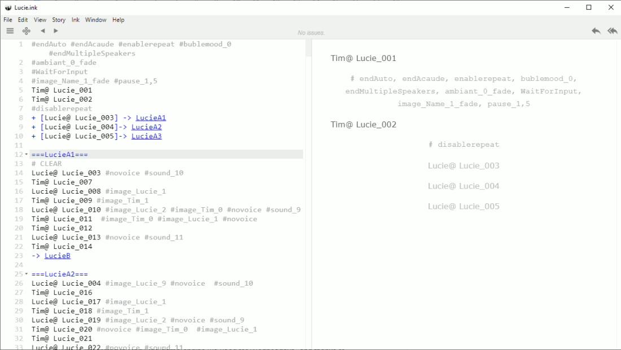Screen dimensions: 621x350
Task: Click the editor vertical scrollbar thumb
Action: (x=308, y=48)
